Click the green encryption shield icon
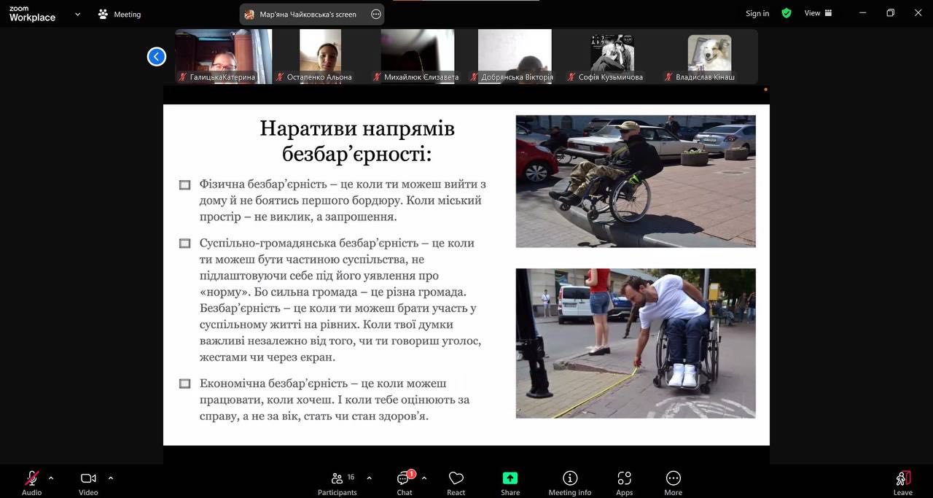Viewport: 933px width, 498px height. point(786,13)
